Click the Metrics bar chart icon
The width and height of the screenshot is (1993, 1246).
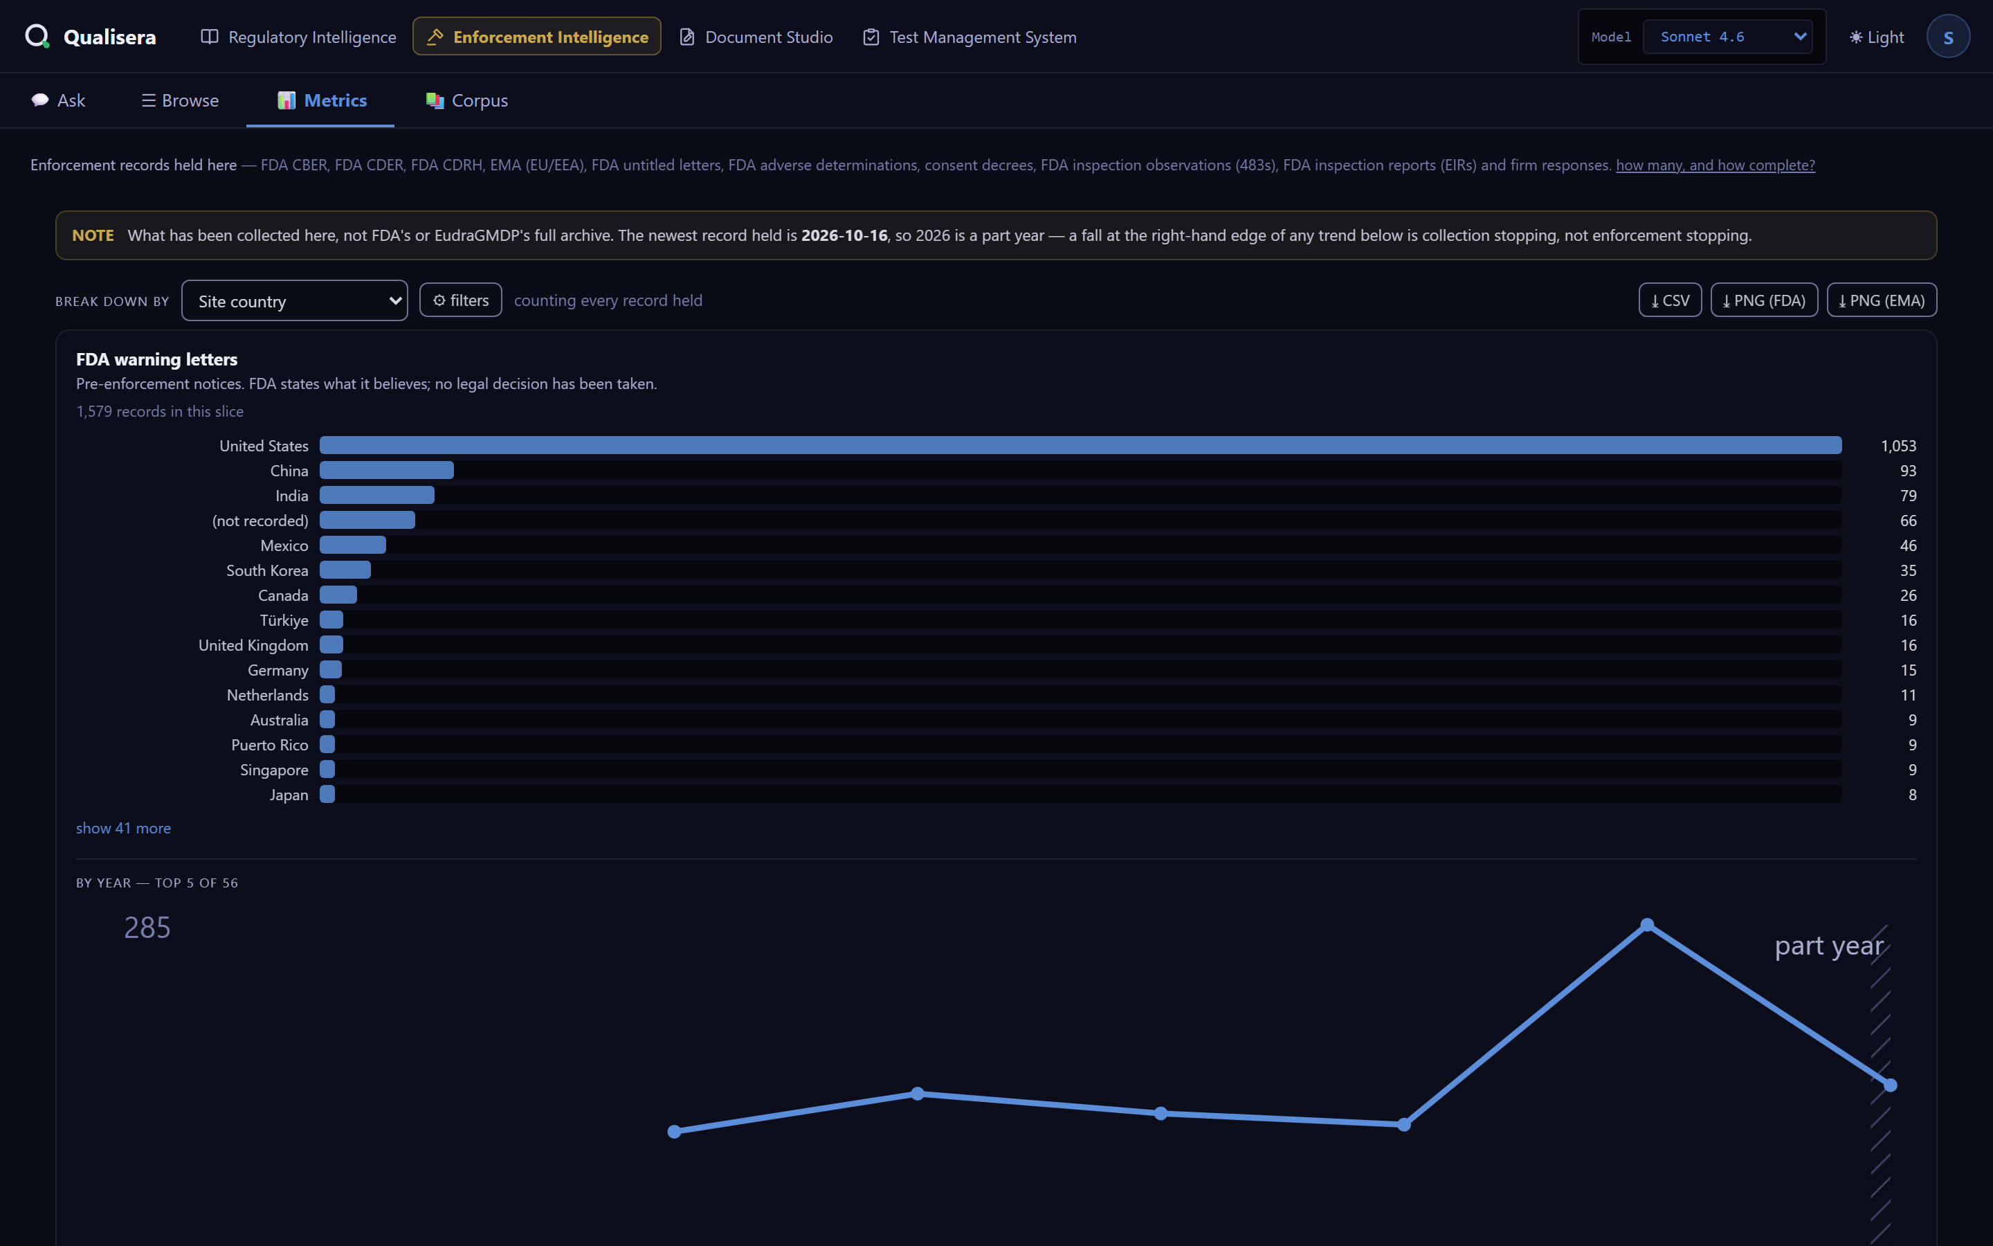tap(286, 100)
